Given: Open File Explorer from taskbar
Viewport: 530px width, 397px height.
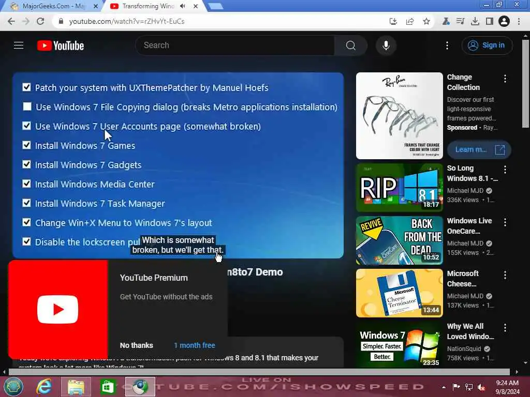Looking at the screenshot, I should (76, 387).
